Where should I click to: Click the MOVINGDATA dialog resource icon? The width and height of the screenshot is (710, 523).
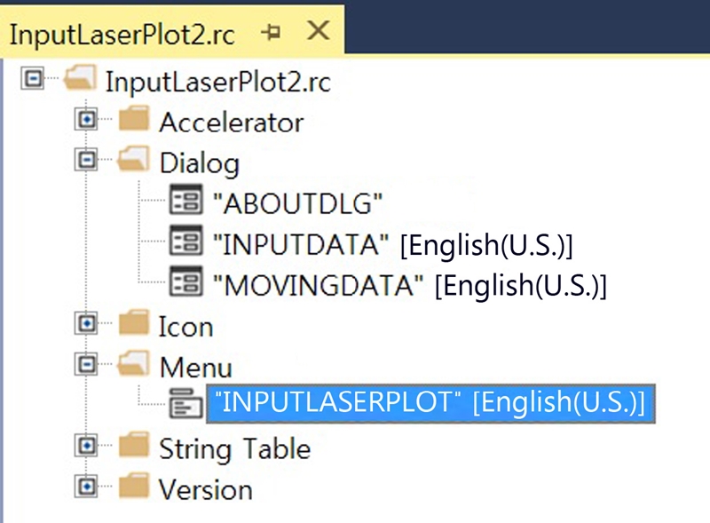185,283
